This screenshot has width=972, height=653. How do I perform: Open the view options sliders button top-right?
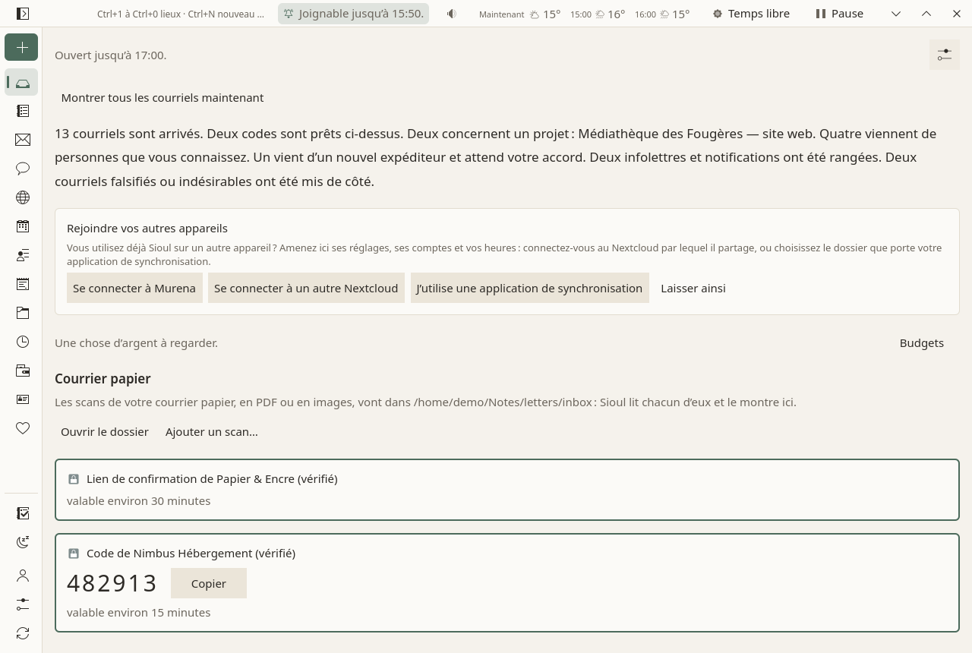point(945,55)
